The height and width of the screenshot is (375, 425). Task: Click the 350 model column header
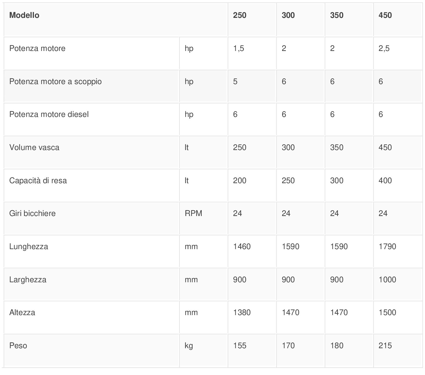[x=337, y=15]
